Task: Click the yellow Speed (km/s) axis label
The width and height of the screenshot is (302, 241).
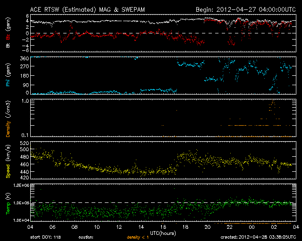Action: tap(8, 160)
